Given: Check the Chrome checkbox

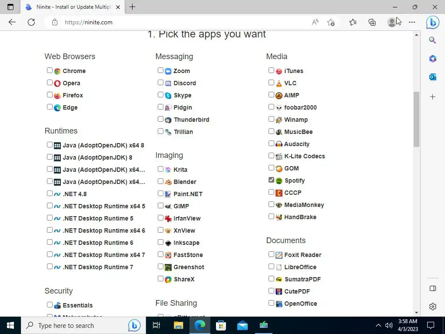Looking at the screenshot, I should point(50,70).
